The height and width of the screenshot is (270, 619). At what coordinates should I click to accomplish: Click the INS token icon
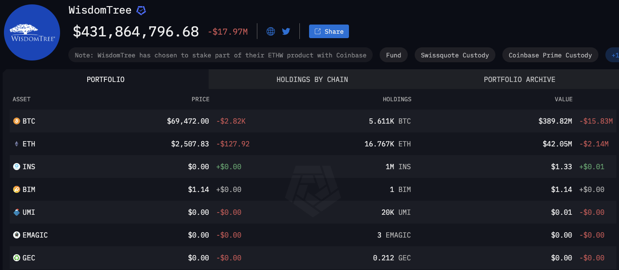[17, 167]
